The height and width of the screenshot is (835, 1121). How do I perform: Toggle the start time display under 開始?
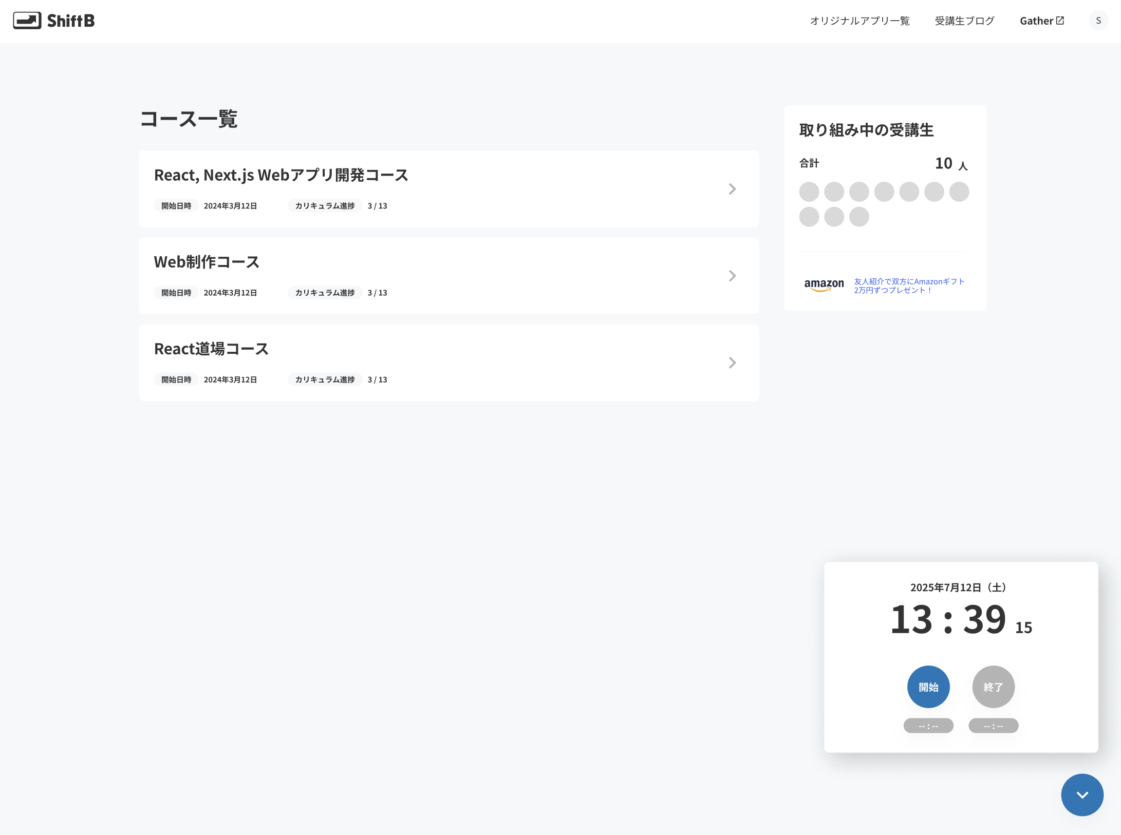click(x=928, y=726)
